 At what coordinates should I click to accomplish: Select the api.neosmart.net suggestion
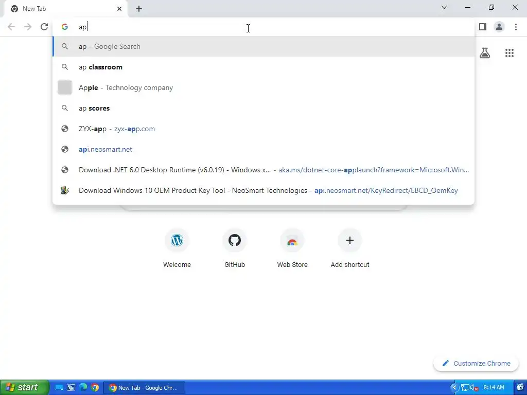(x=263, y=149)
